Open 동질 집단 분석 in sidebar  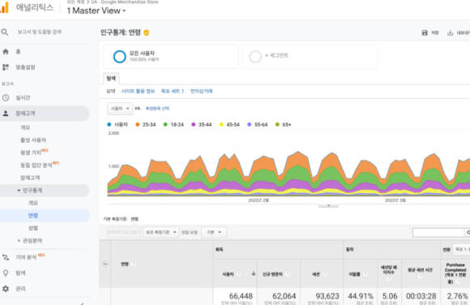click(36, 165)
